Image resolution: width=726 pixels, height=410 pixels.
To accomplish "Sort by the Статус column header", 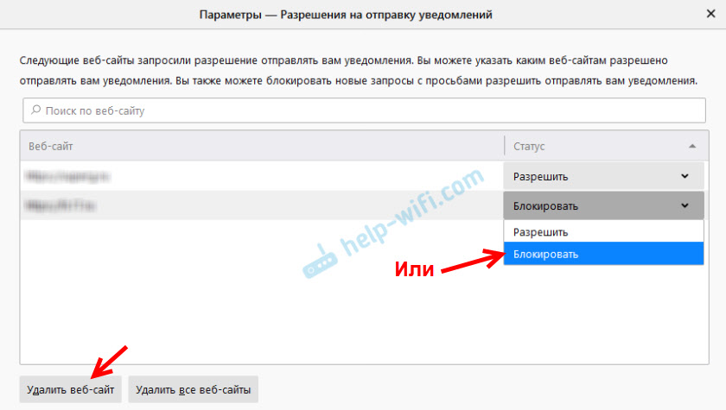I will tap(606, 146).
